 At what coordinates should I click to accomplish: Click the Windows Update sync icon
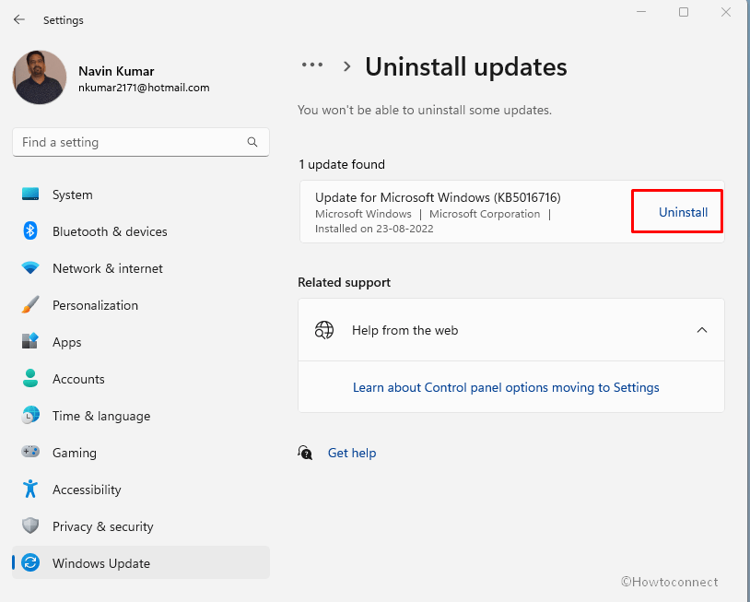[x=30, y=562]
